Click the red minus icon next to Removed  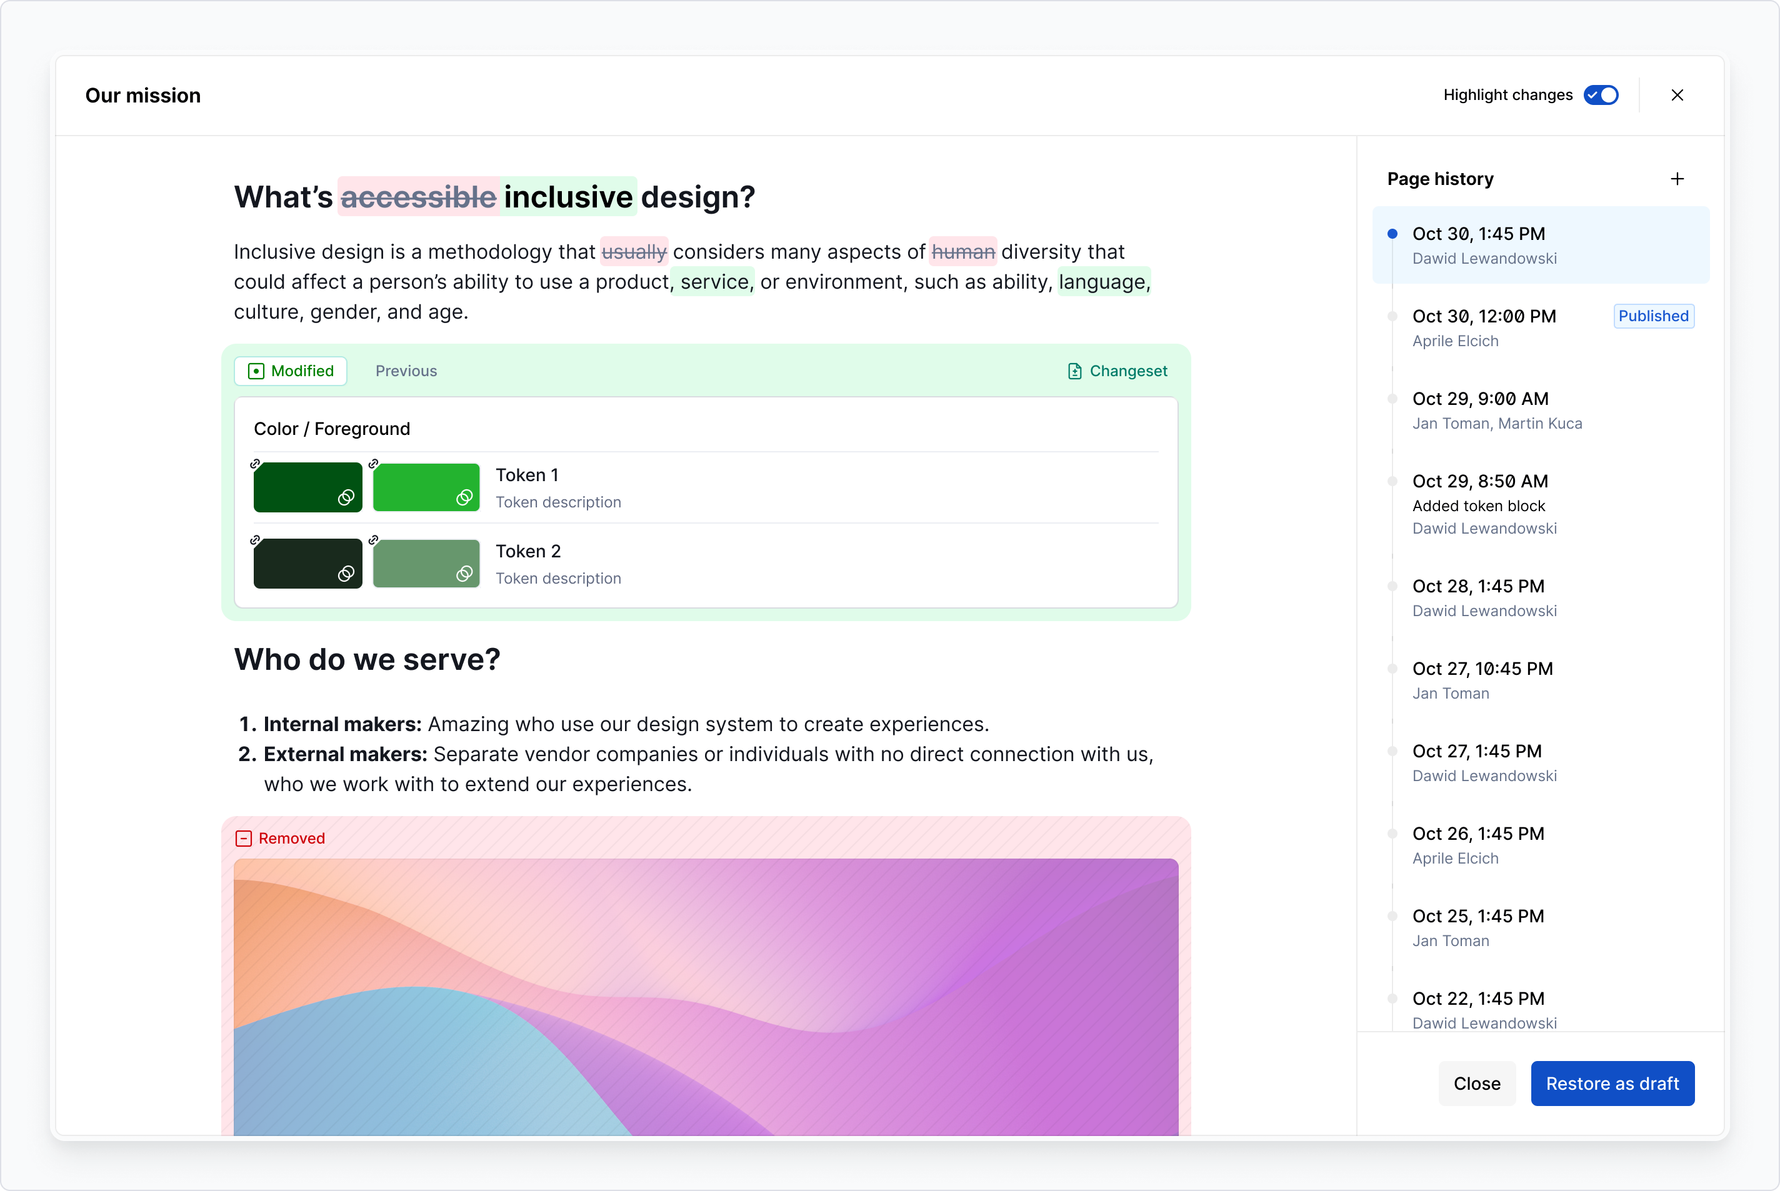(x=244, y=838)
